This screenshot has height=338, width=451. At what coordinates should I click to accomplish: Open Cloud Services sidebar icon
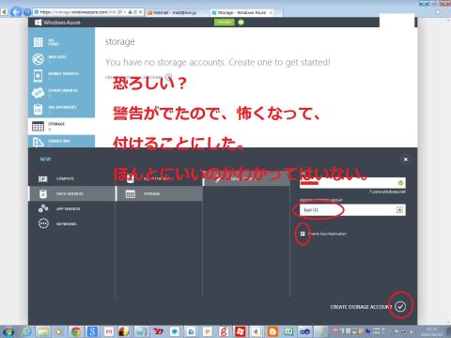pyautogui.click(x=38, y=93)
